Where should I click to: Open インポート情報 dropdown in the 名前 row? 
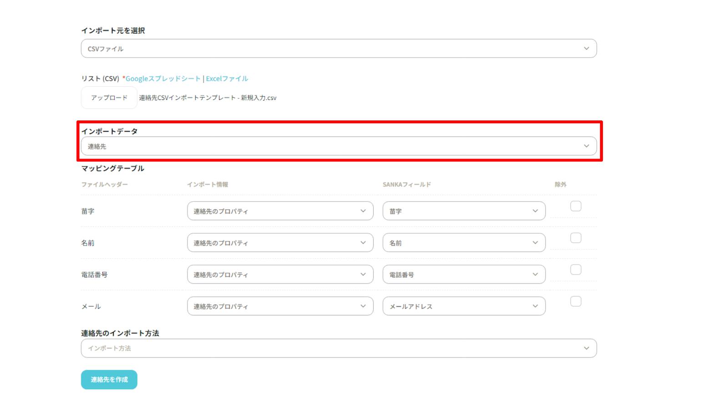click(x=280, y=243)
